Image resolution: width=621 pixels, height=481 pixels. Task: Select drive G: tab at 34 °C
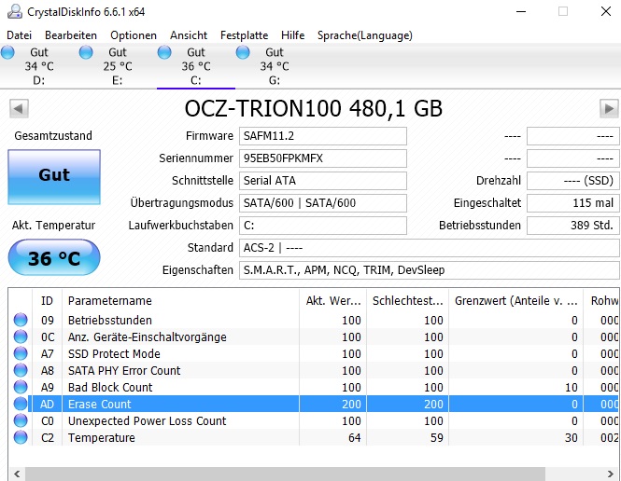[x=275, y=66]
